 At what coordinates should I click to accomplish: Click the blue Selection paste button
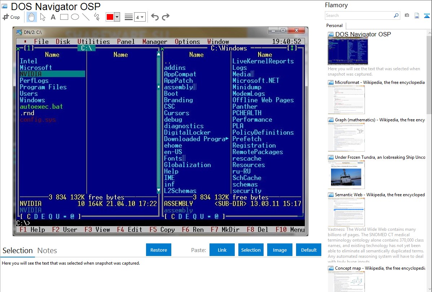[251, 250]
